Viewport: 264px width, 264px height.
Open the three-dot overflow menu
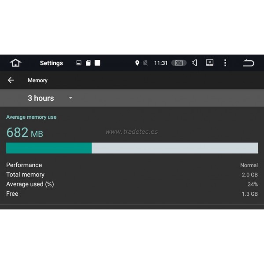point(225,63)
